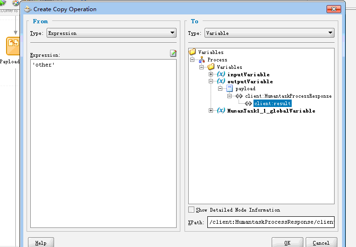Image resolution: width=356 pixels, height=247 pixels.
Task: Collapse the outputVariable node
Action: coord(211,81)
